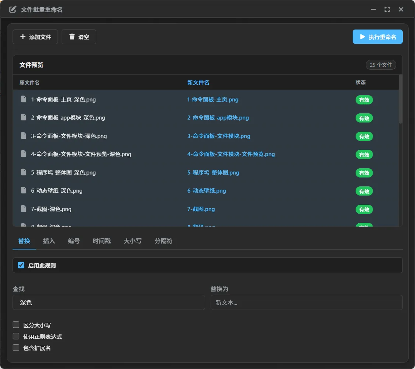The width and height of the screenshot is (415, 369).
Task: Switch to the 插入 tab
Action: (49, 241)
